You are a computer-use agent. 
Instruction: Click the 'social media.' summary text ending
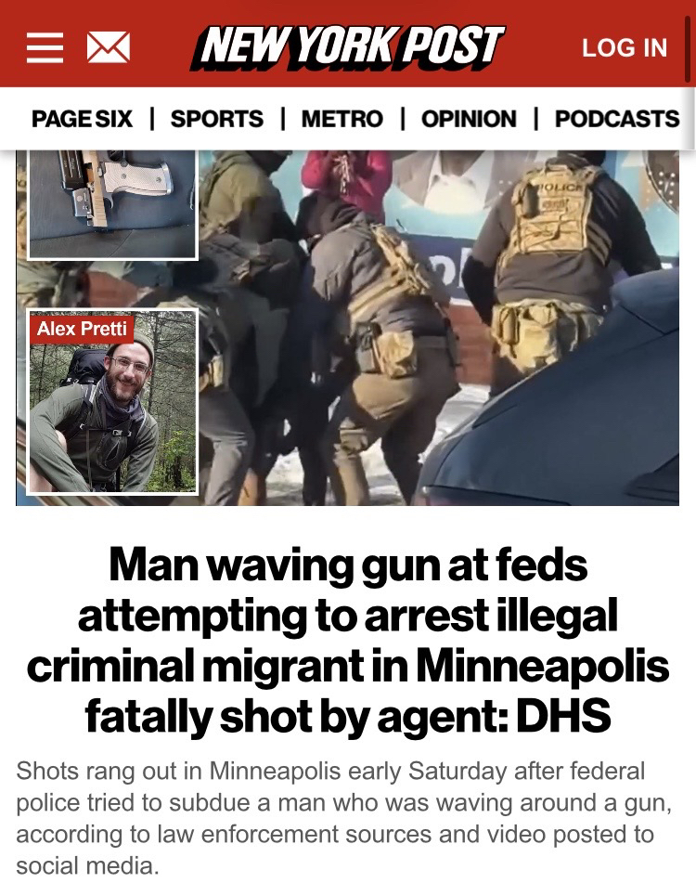87,865
